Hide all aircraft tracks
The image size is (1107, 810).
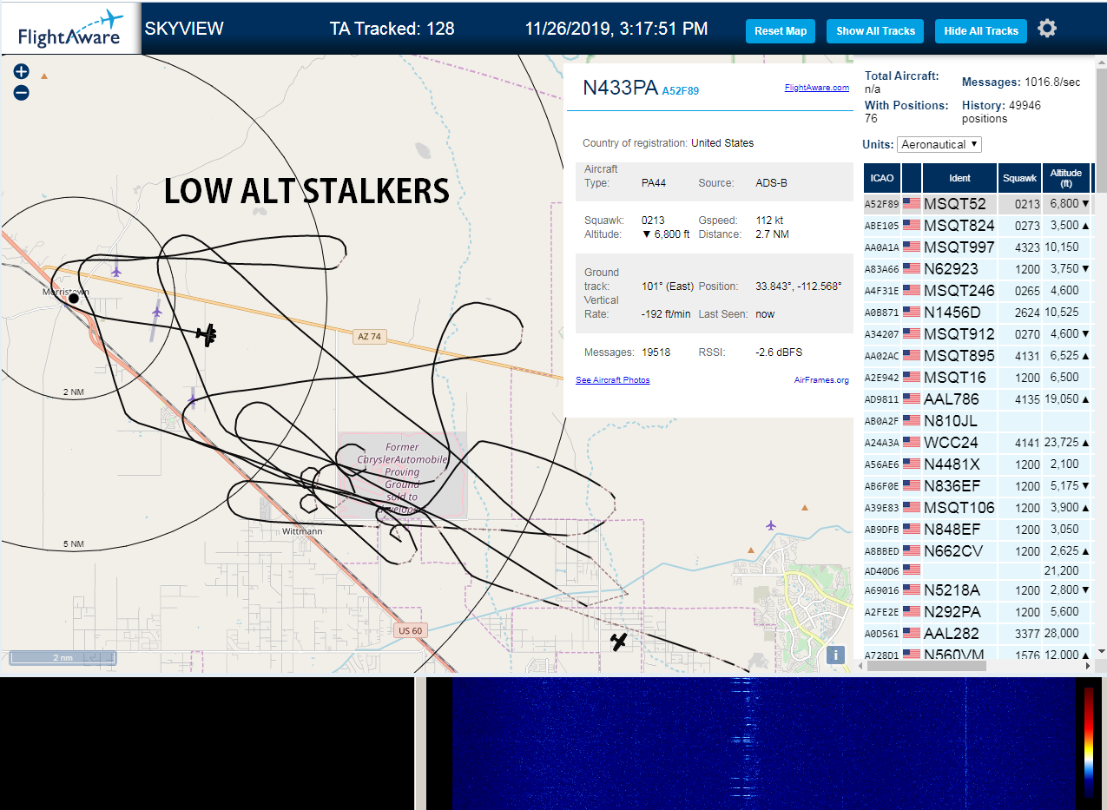point(981,30)
